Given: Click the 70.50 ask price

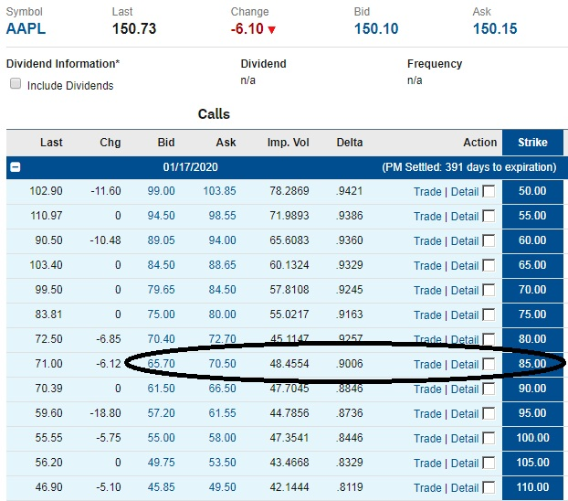Looking at the screenshot, I should [x=222, y=364].
